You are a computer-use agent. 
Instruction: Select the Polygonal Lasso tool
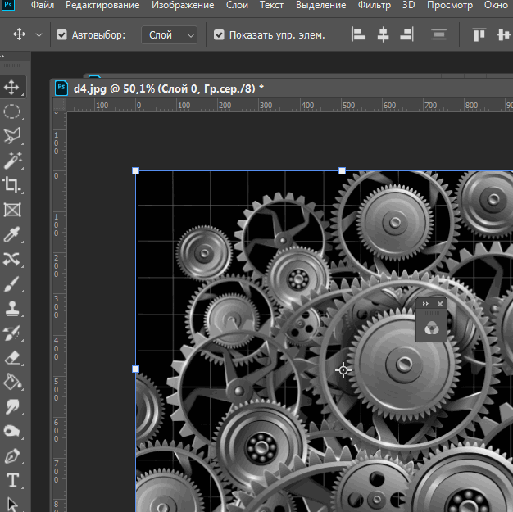[x=11, y=136]
